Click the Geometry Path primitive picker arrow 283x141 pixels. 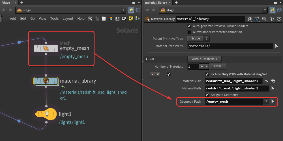273,102
